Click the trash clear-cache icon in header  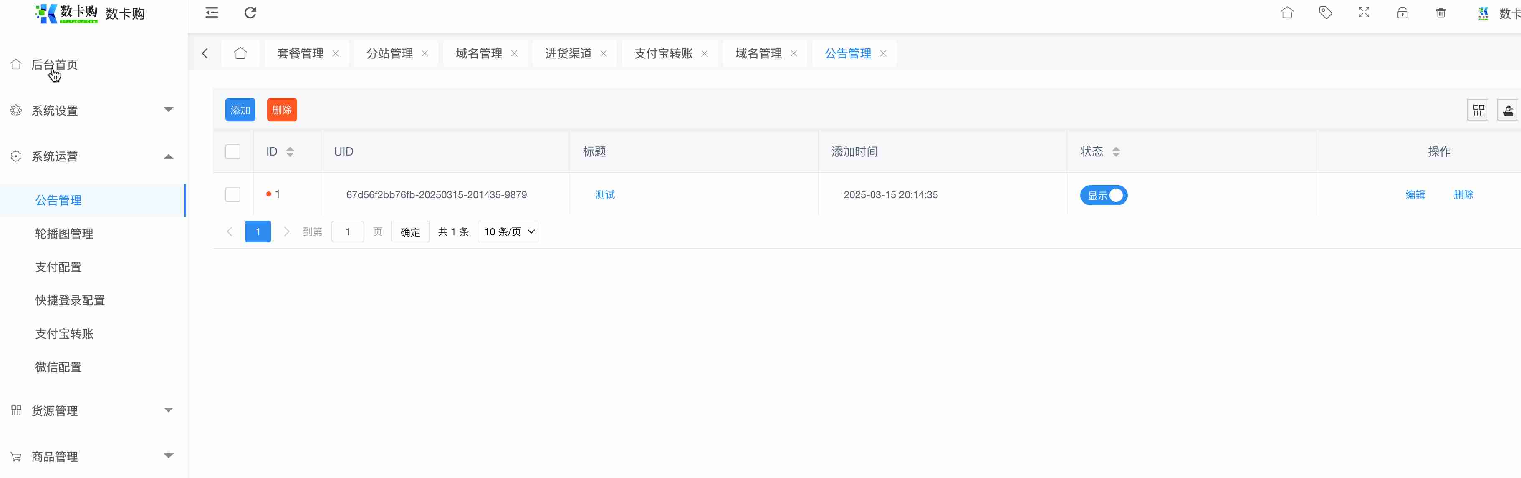pos(1441,13)
